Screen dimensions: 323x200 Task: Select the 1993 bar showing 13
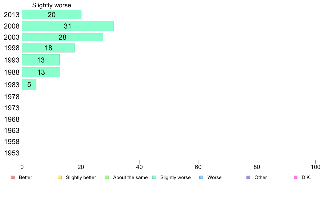click(41, 60)
